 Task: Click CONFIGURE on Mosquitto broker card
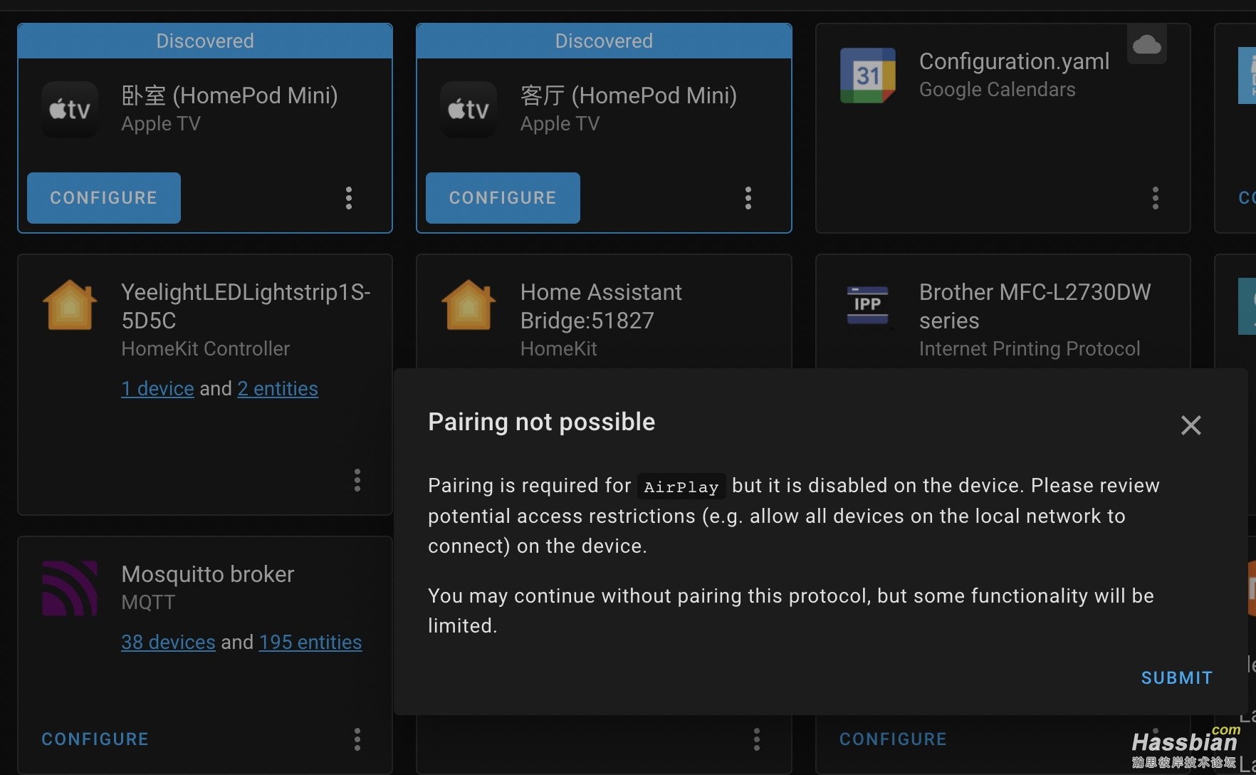point(95,739)
